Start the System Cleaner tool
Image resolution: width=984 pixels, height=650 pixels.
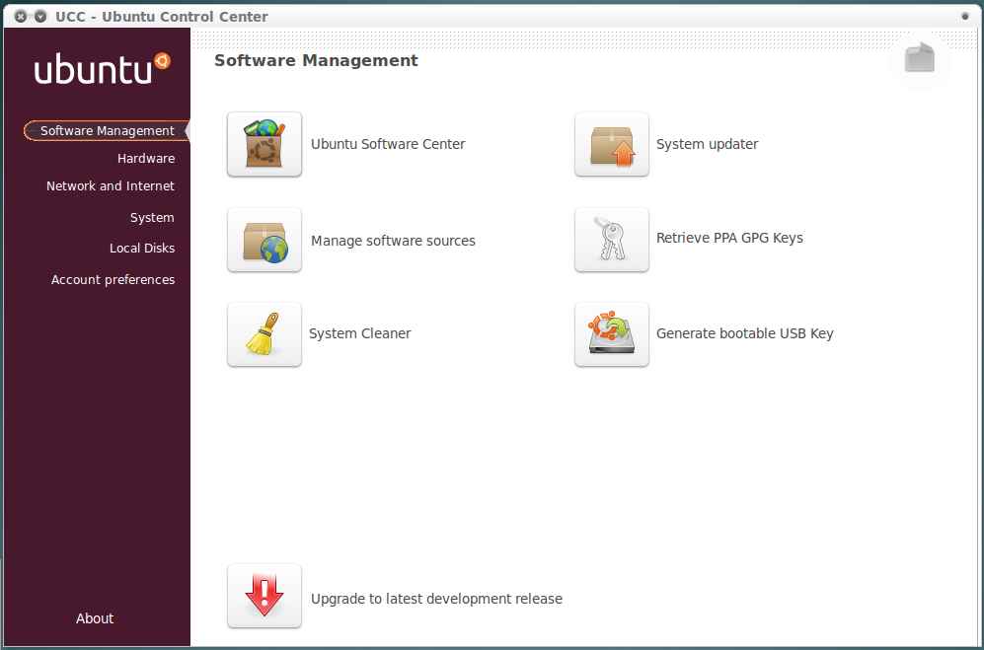(264, 334)
